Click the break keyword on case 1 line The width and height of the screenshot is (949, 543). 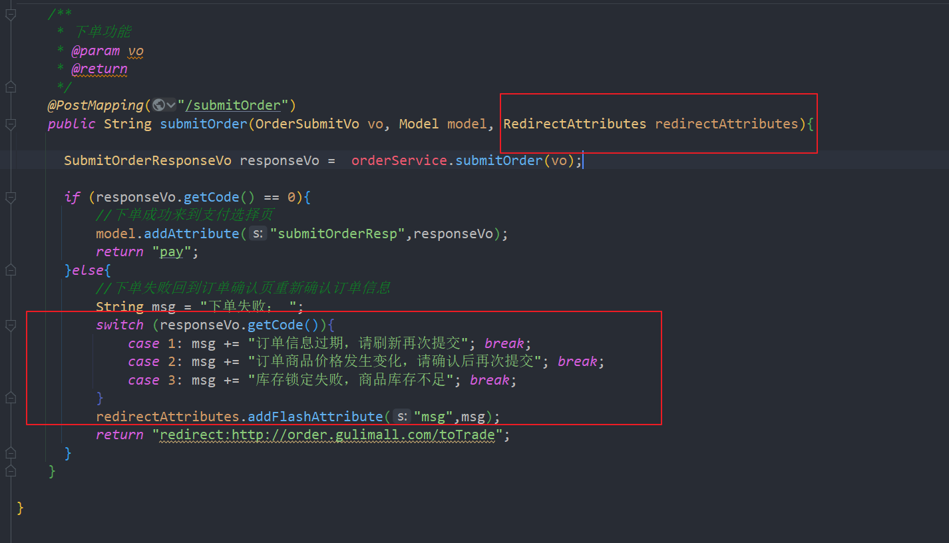(504, 343)
